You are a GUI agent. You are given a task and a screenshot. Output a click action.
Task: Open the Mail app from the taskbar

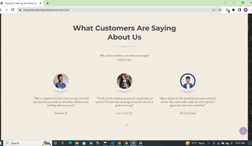[x=91, y=143]
